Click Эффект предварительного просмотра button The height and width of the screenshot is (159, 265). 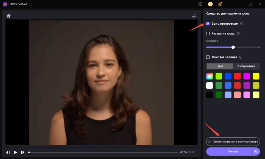tap(233, 142)
